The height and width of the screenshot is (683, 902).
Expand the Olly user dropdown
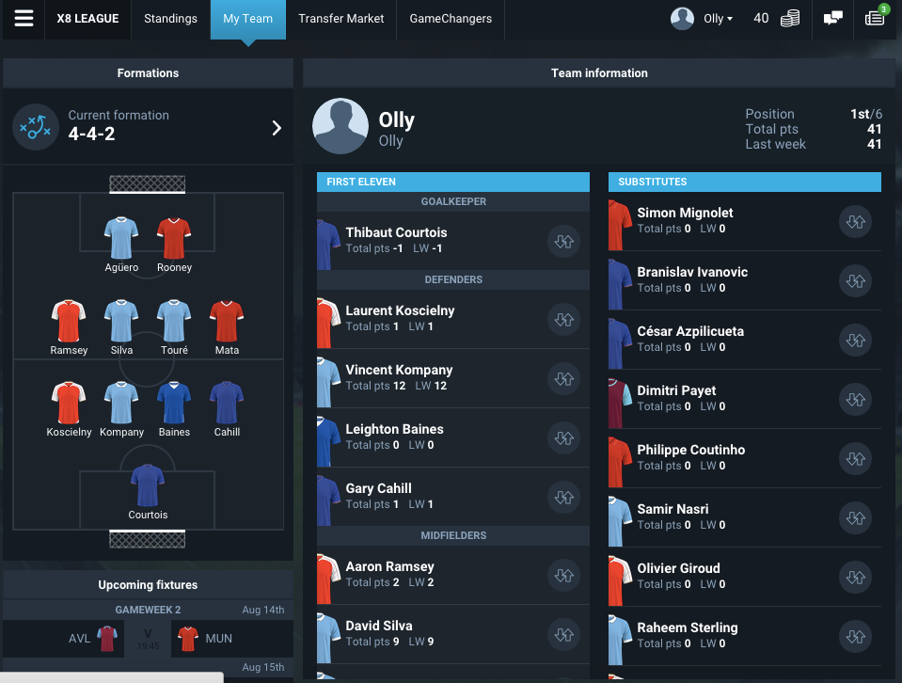[x=702, y=19]
